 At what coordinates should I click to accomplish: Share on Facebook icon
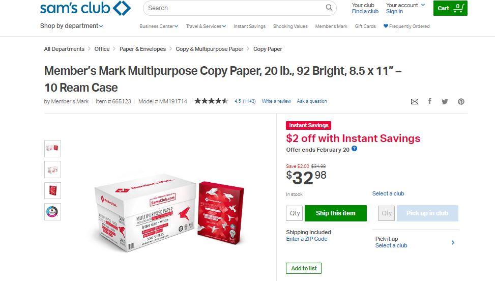coord(430,101)
